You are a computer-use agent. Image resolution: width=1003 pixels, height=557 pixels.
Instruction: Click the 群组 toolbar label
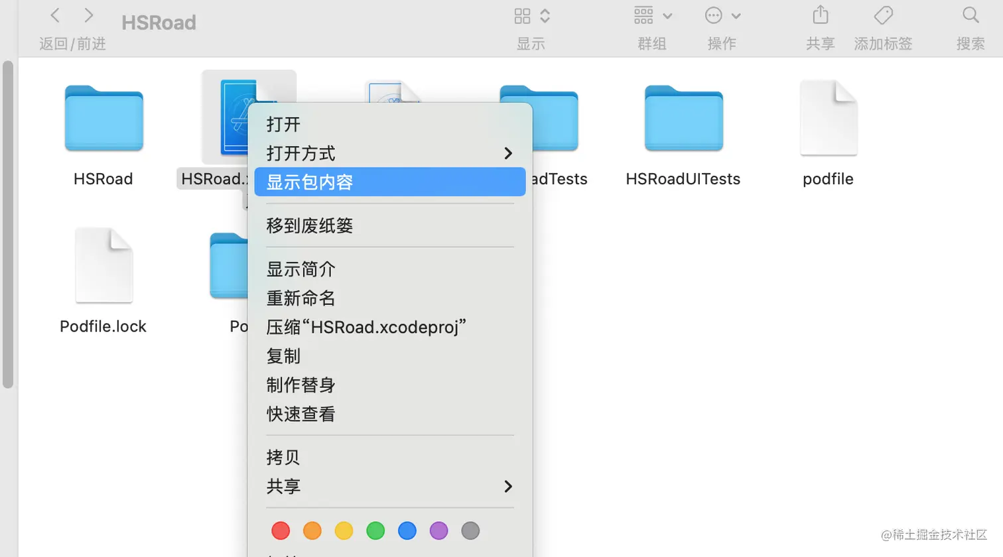(x=652, y=44)
